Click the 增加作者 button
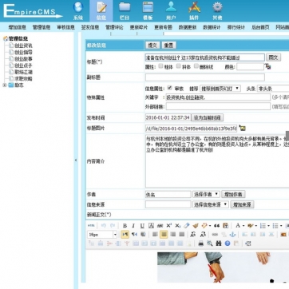This screenshot has width=289, height=289. [233, 194]
